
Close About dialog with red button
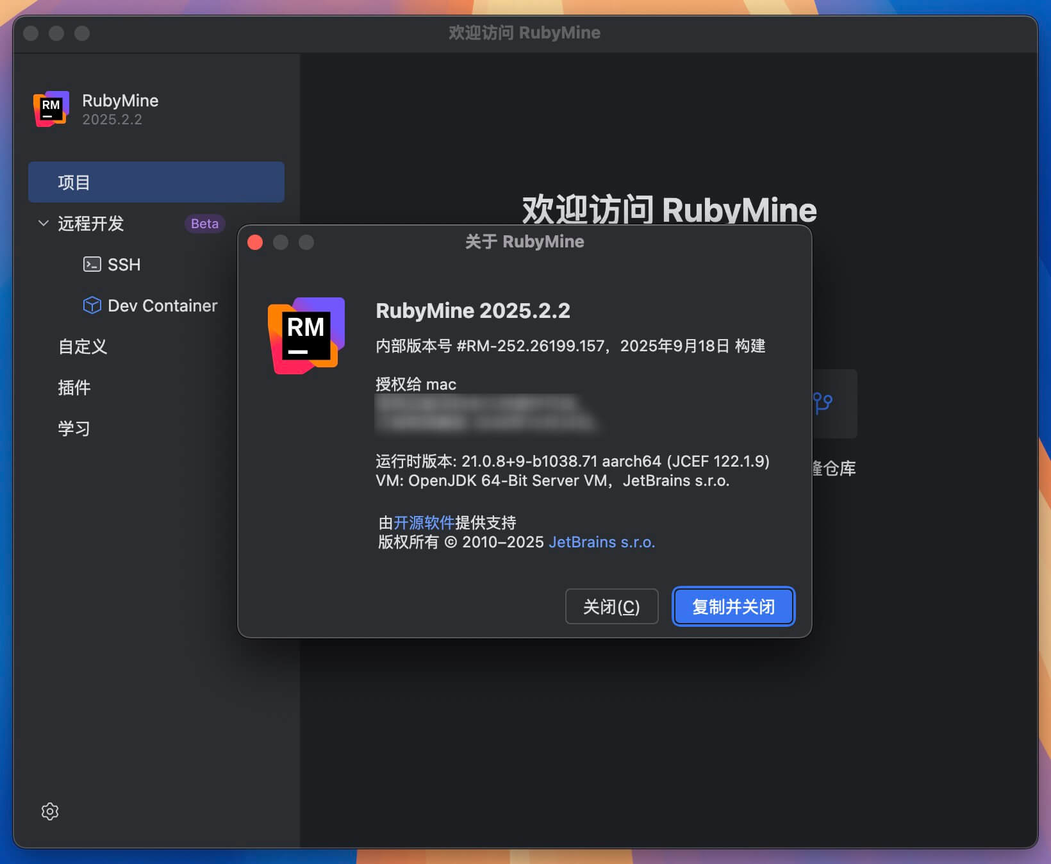pos(255,242)
